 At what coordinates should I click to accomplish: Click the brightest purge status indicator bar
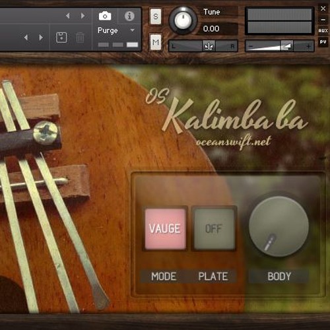[133, 45]
